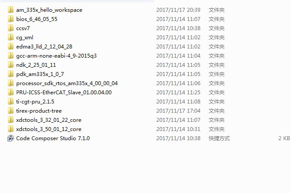Screen dimensions: 291x193
Task: Click the ndk_2_25_01_11 folder icon
Action: point(11,65)
